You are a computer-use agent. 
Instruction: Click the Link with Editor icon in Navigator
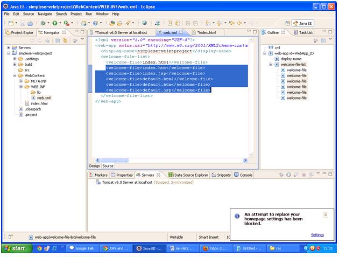click(65, 40)
